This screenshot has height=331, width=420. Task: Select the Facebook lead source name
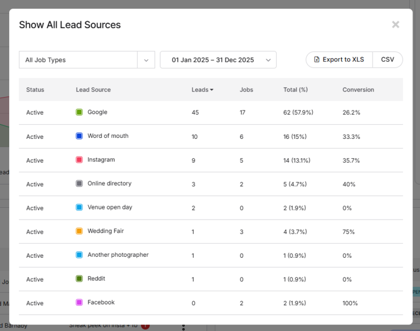click(101, 302)
